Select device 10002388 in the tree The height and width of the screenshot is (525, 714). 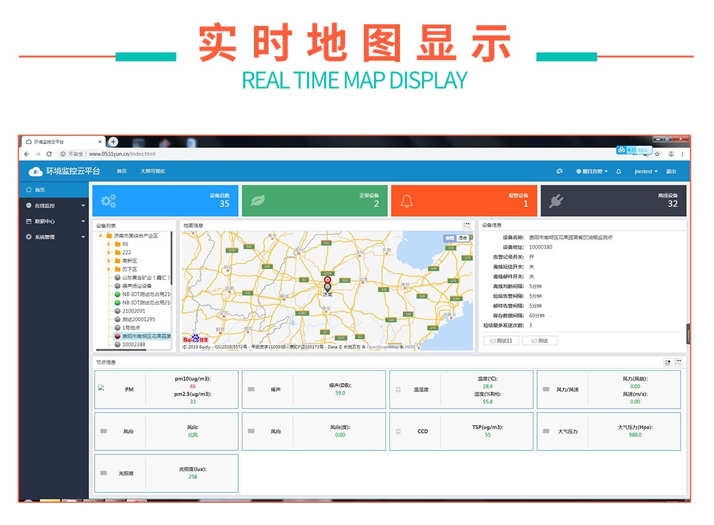pos(133,345)
